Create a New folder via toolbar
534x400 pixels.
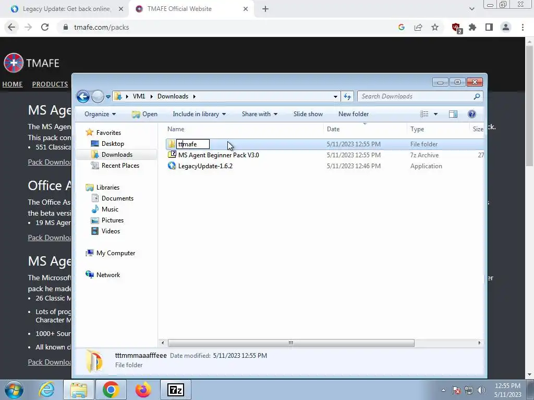(x=354, y=114)
